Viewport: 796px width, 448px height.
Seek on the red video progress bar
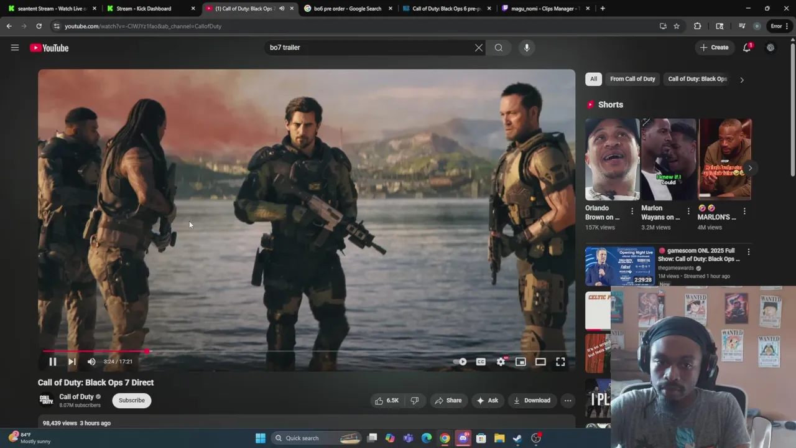click(307, 352)
